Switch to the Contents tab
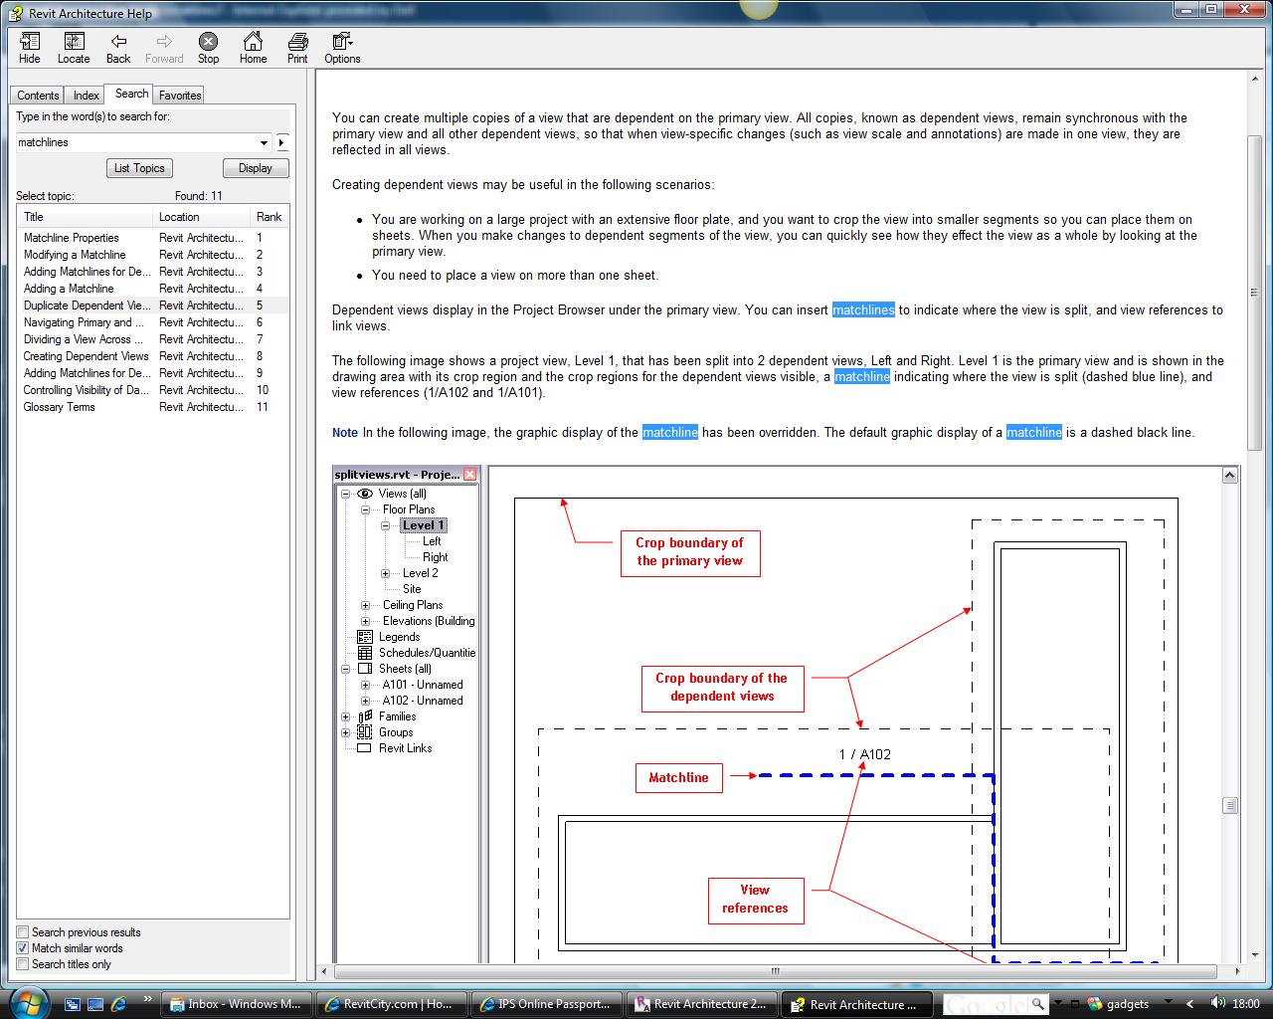The height and width of the screenshot is (1019, 1273). pyautogui.click(x=38, y=96)
